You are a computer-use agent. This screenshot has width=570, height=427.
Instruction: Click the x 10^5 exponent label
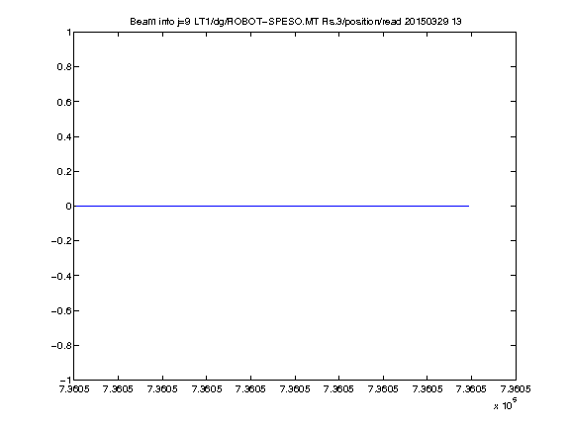[x=506, y=404]
